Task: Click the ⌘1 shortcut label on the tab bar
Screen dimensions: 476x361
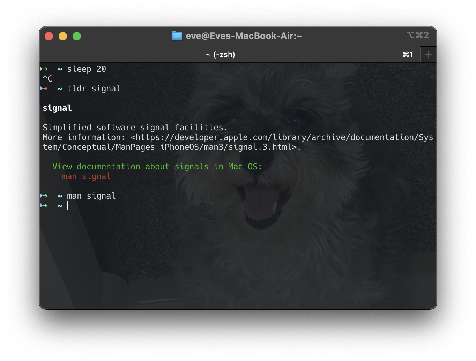Action: (408, 54)
